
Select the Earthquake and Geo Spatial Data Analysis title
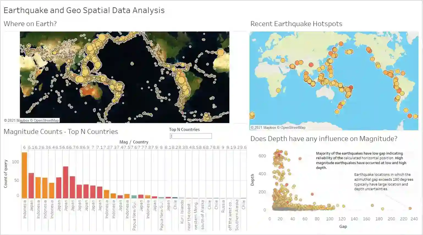[x=84, y=10]
